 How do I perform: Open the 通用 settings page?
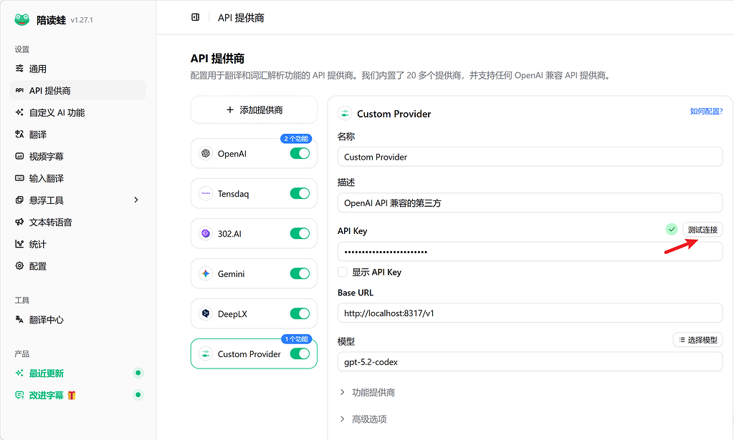point(77,69)
